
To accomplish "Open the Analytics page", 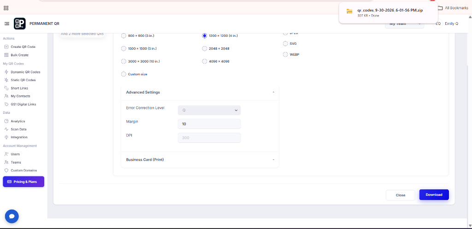I will pos(18,121).
